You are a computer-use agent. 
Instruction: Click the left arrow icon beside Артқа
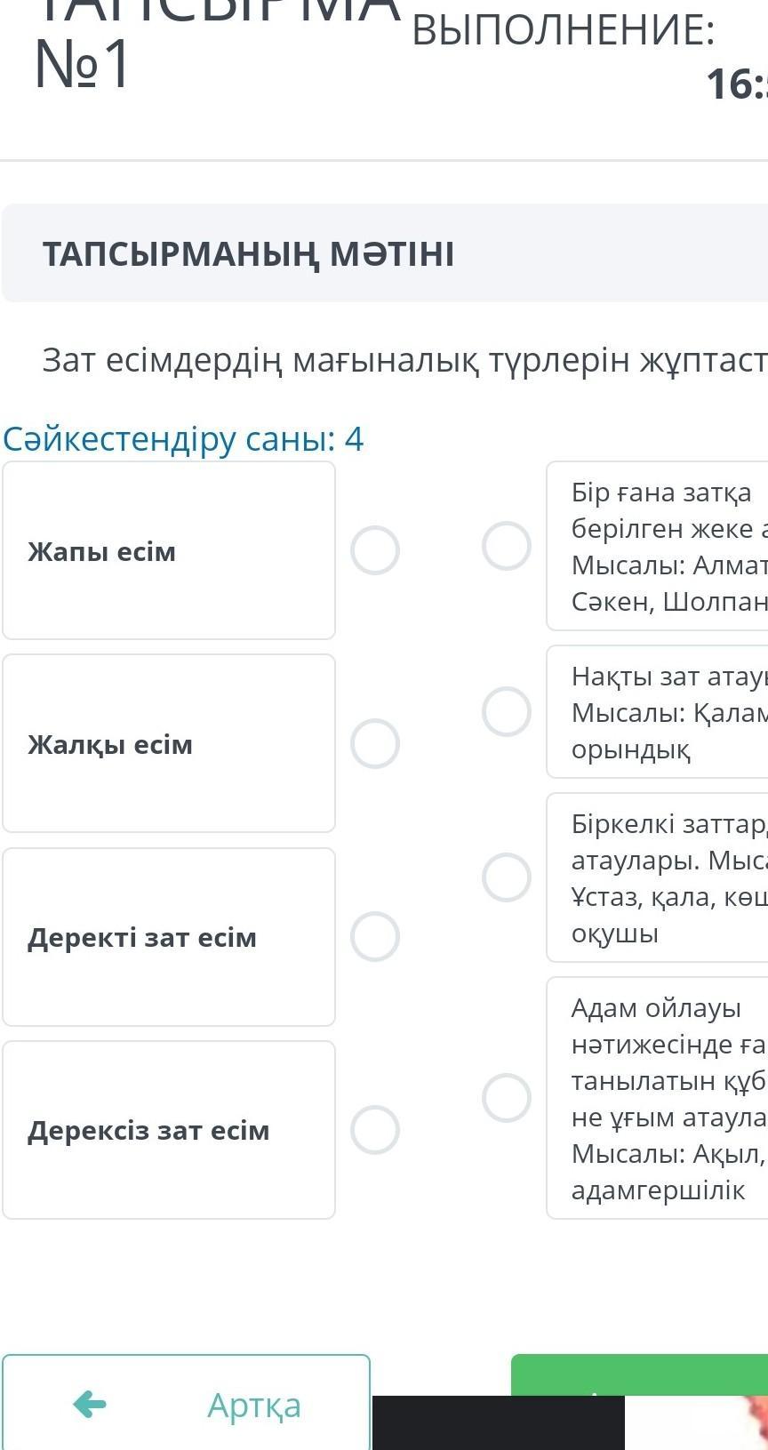pyautogui.click(x=90, y=1405)
